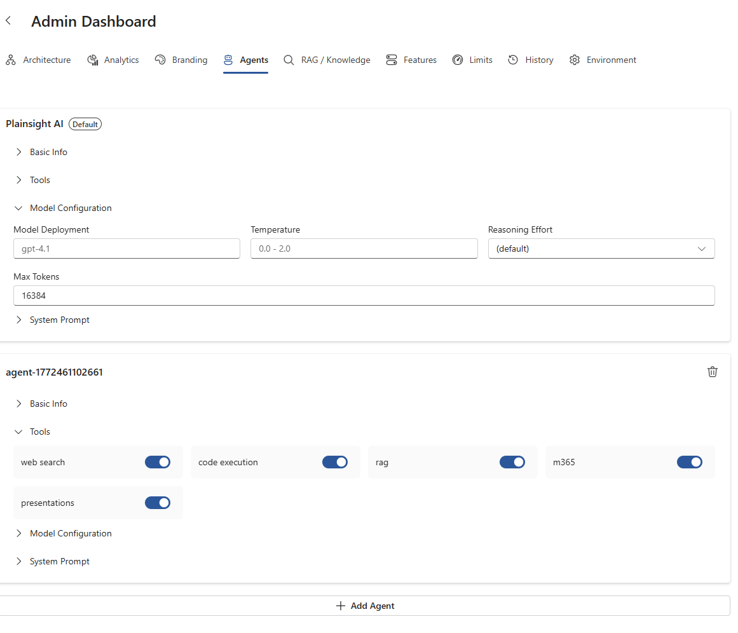The width and height of the screenshot is (738, 633).
Task: Disable the presentations tool
Action: click(x=158, y=503)
